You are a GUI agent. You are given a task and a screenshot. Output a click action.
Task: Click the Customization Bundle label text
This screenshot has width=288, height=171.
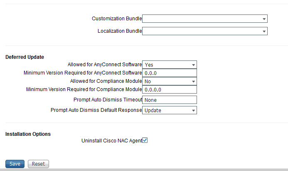(116, 19)
